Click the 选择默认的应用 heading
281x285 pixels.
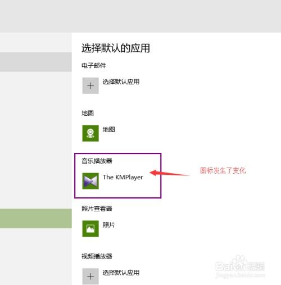pyautogui.click(x=116, y=48)
